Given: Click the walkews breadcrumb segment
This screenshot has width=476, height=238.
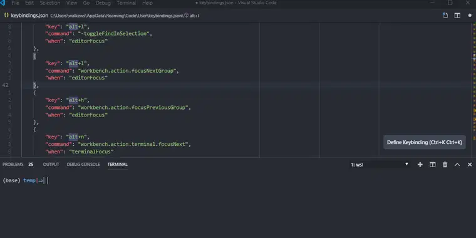Looking at the screenshot, I should (76, 16).
